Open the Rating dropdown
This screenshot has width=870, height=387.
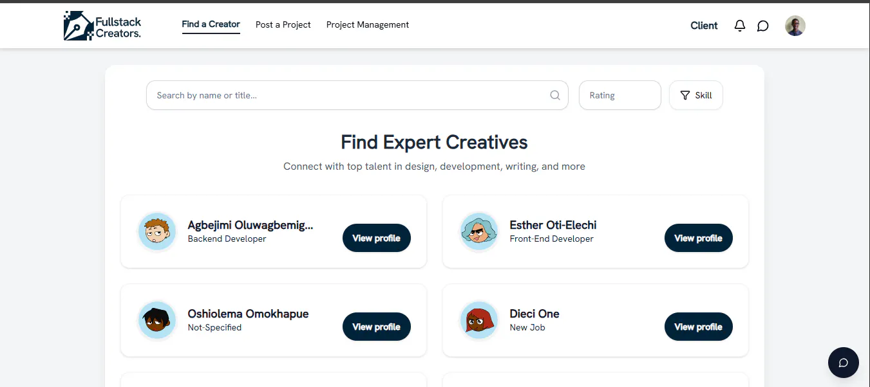619,95
